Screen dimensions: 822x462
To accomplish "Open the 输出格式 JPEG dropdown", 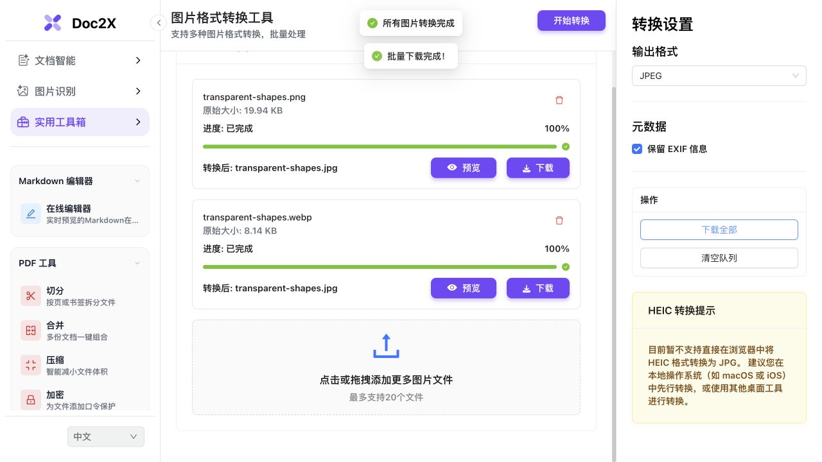I will point(719,76).
